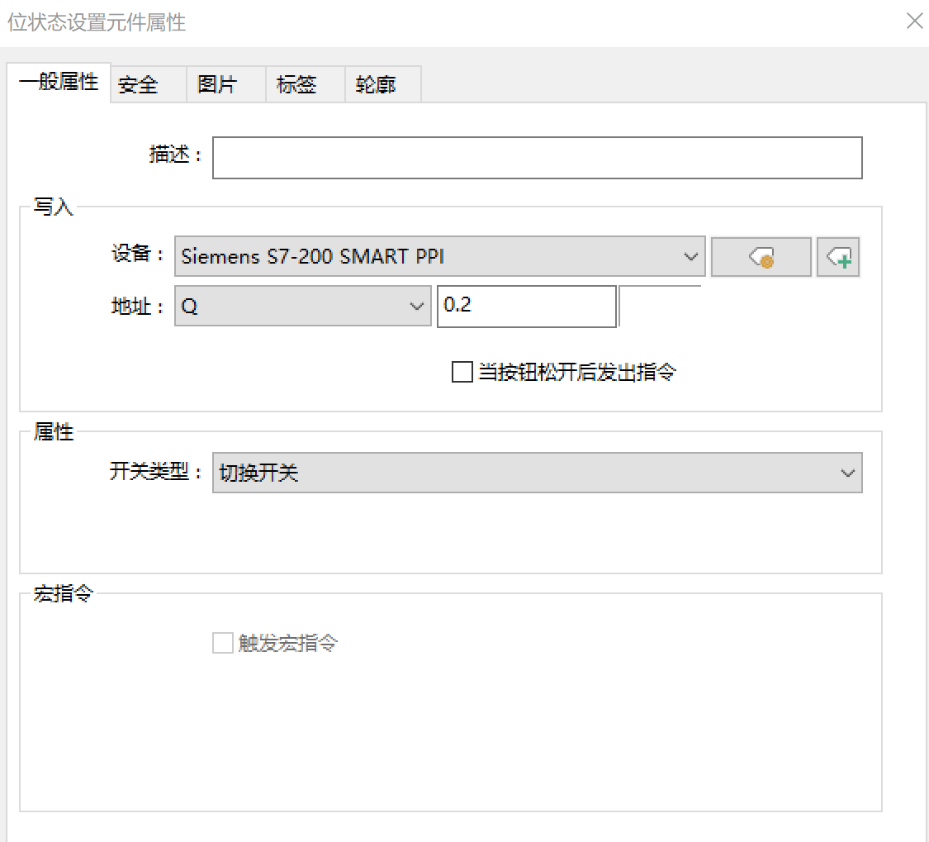929x842 pixels.
Task: Click the tag settings icon beside the device dropdown
Action: point(761,257)
